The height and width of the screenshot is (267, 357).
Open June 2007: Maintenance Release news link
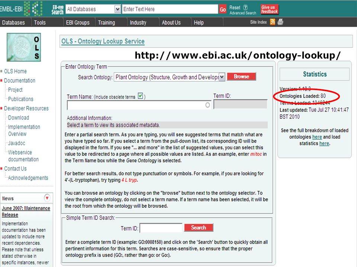26,211
